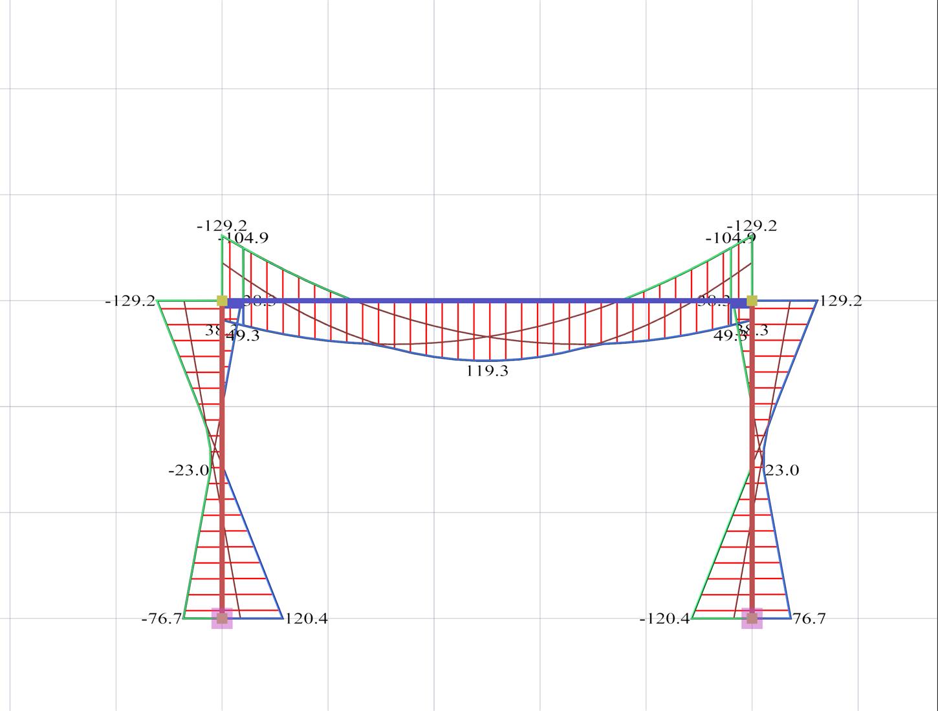The width and height of the screenshot is (938, 711).
Task: Click the -76.7 label at left column base
Action: tap(162, 619)
